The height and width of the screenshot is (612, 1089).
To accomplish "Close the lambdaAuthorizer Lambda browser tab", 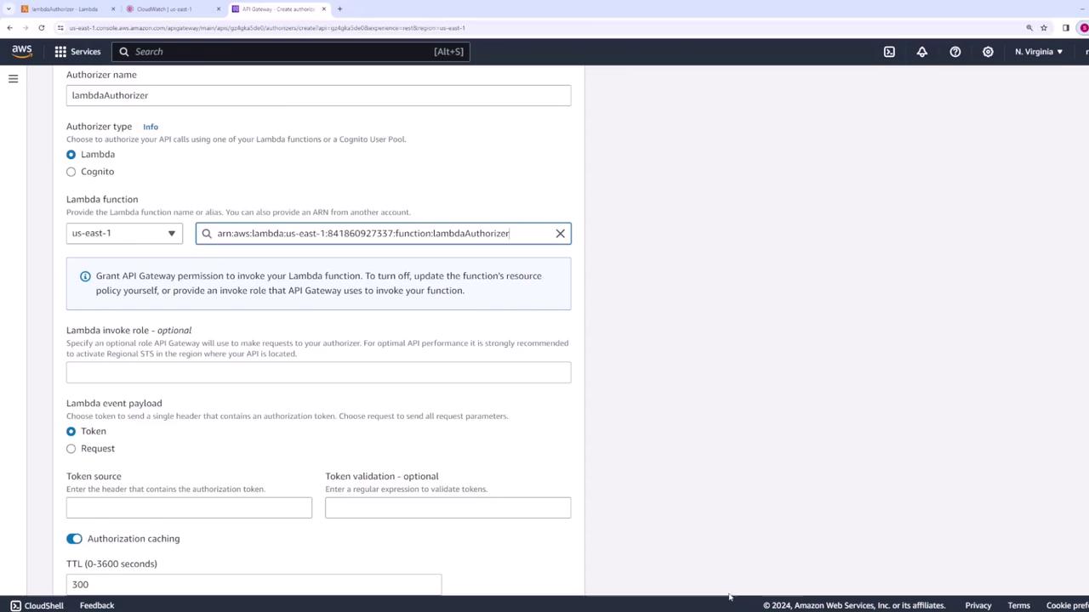I will coord(113,9).
